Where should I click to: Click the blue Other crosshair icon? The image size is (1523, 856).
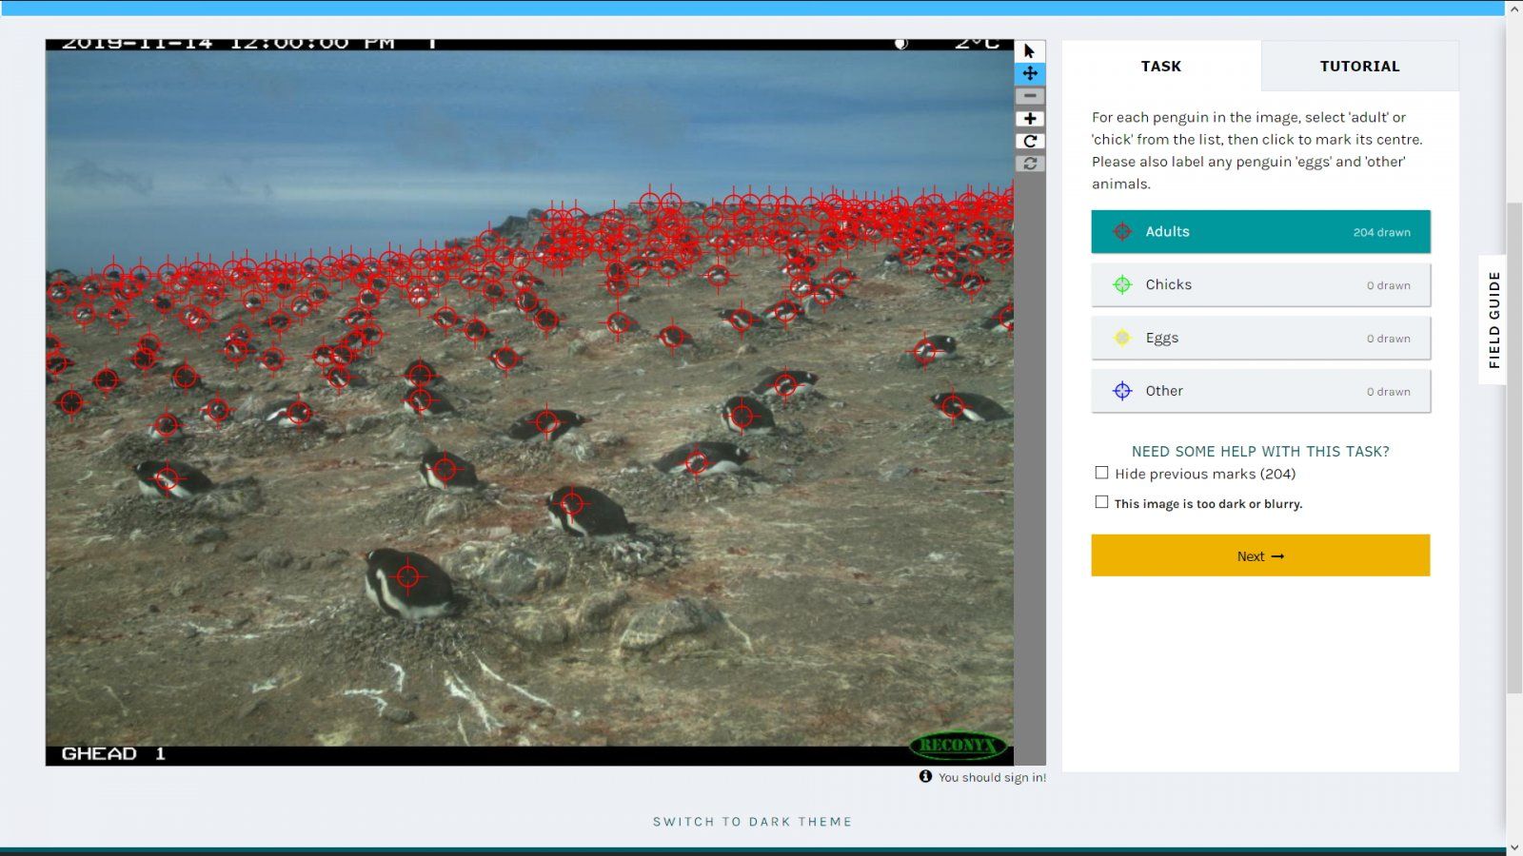(1122, 391)
